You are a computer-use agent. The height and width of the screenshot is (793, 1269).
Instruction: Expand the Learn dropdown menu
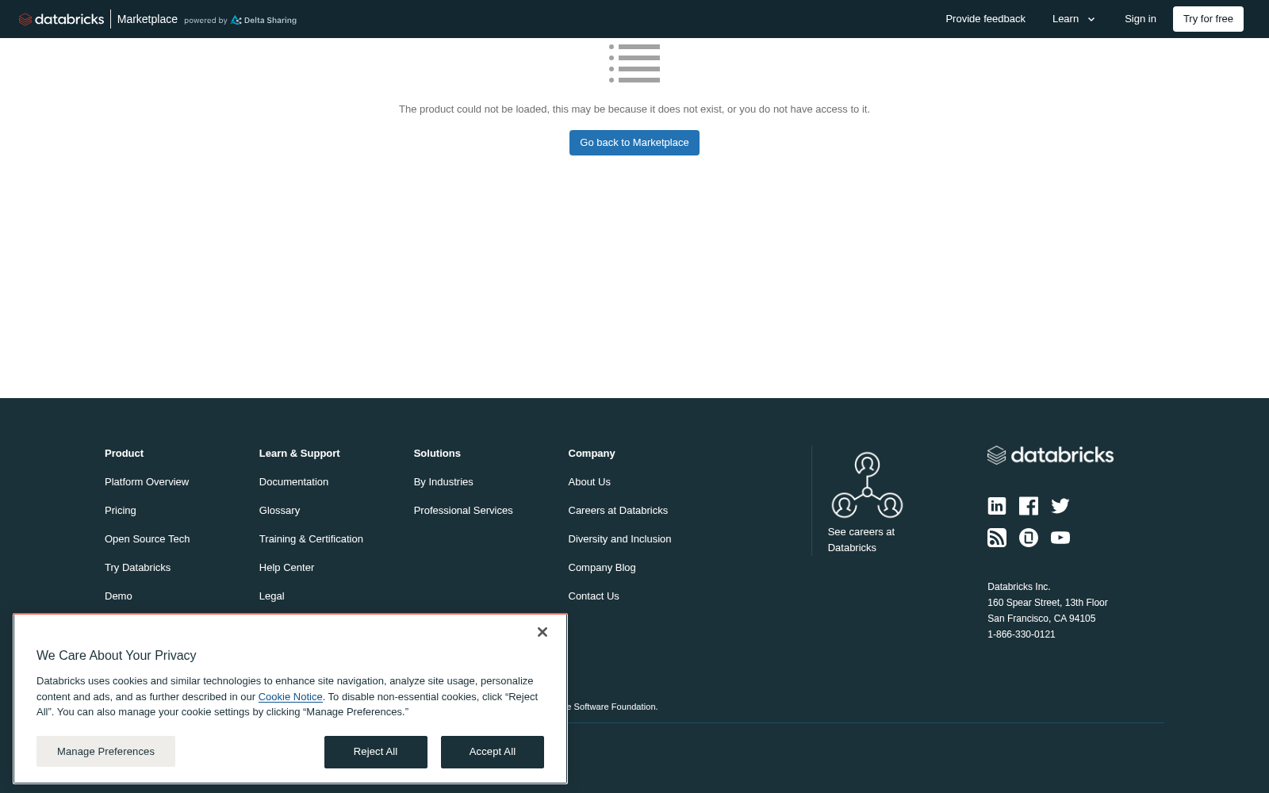pyautogui.click(x=1074, y=19)
